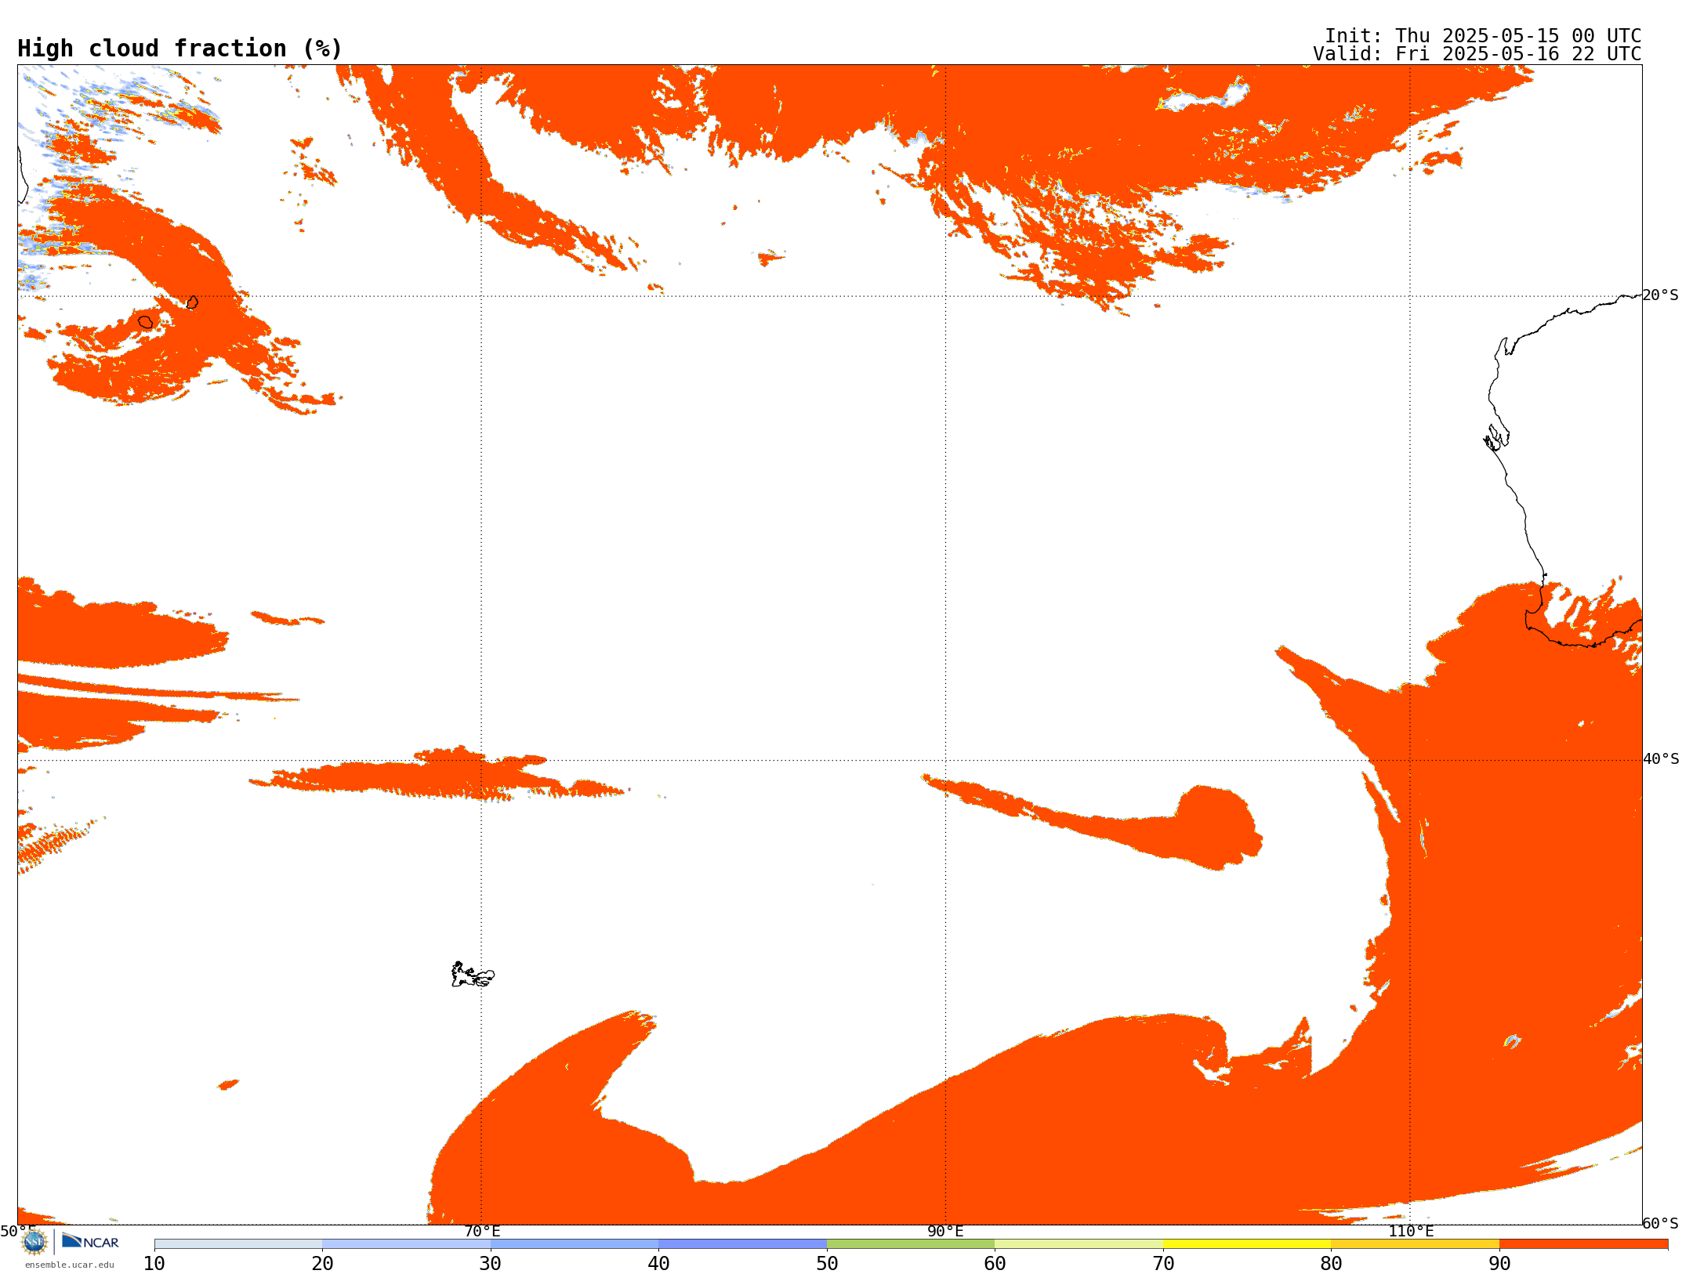This screenshot has height=1274, width=1693.
Task: Click the 110°E longitude label
Action: tap(1411, 1231)
